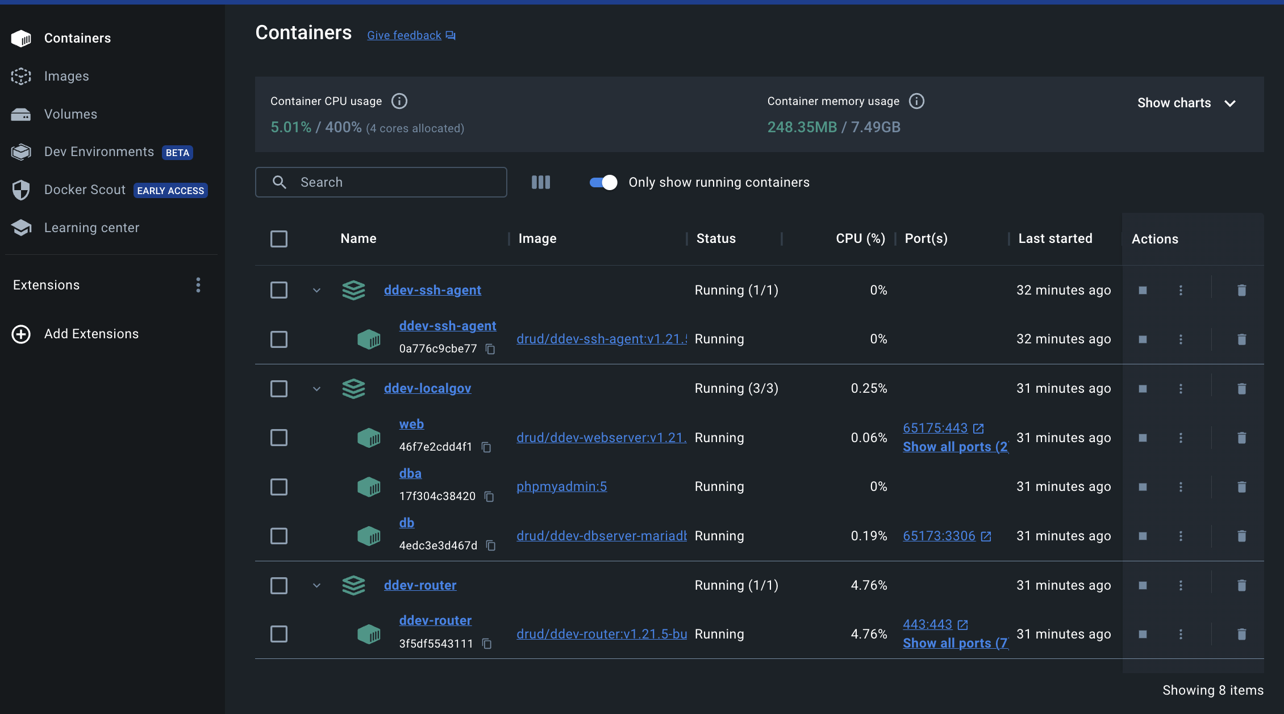Expand the ddev-localgov container group
Viewport: 1284px width, 714px height.
[x=314, y=388]
